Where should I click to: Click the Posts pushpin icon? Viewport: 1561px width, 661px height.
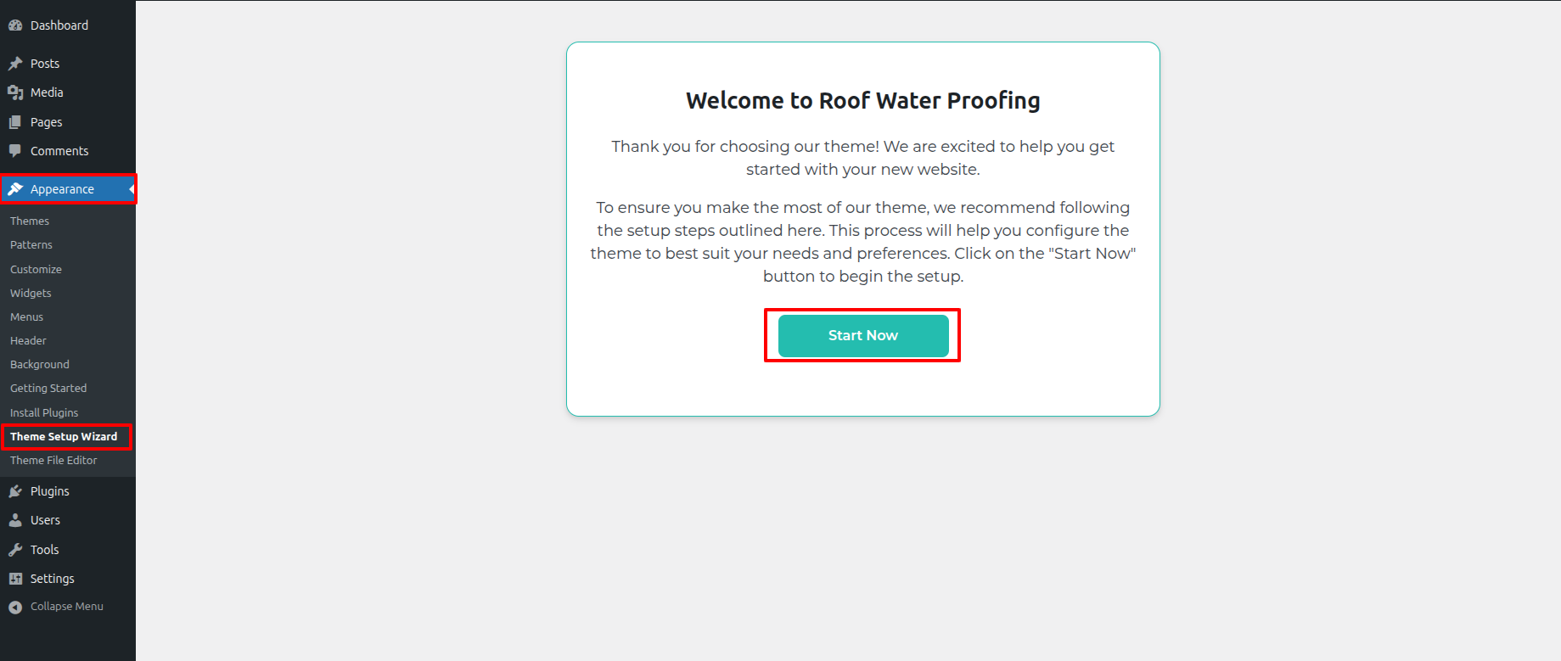pos(15,64)
